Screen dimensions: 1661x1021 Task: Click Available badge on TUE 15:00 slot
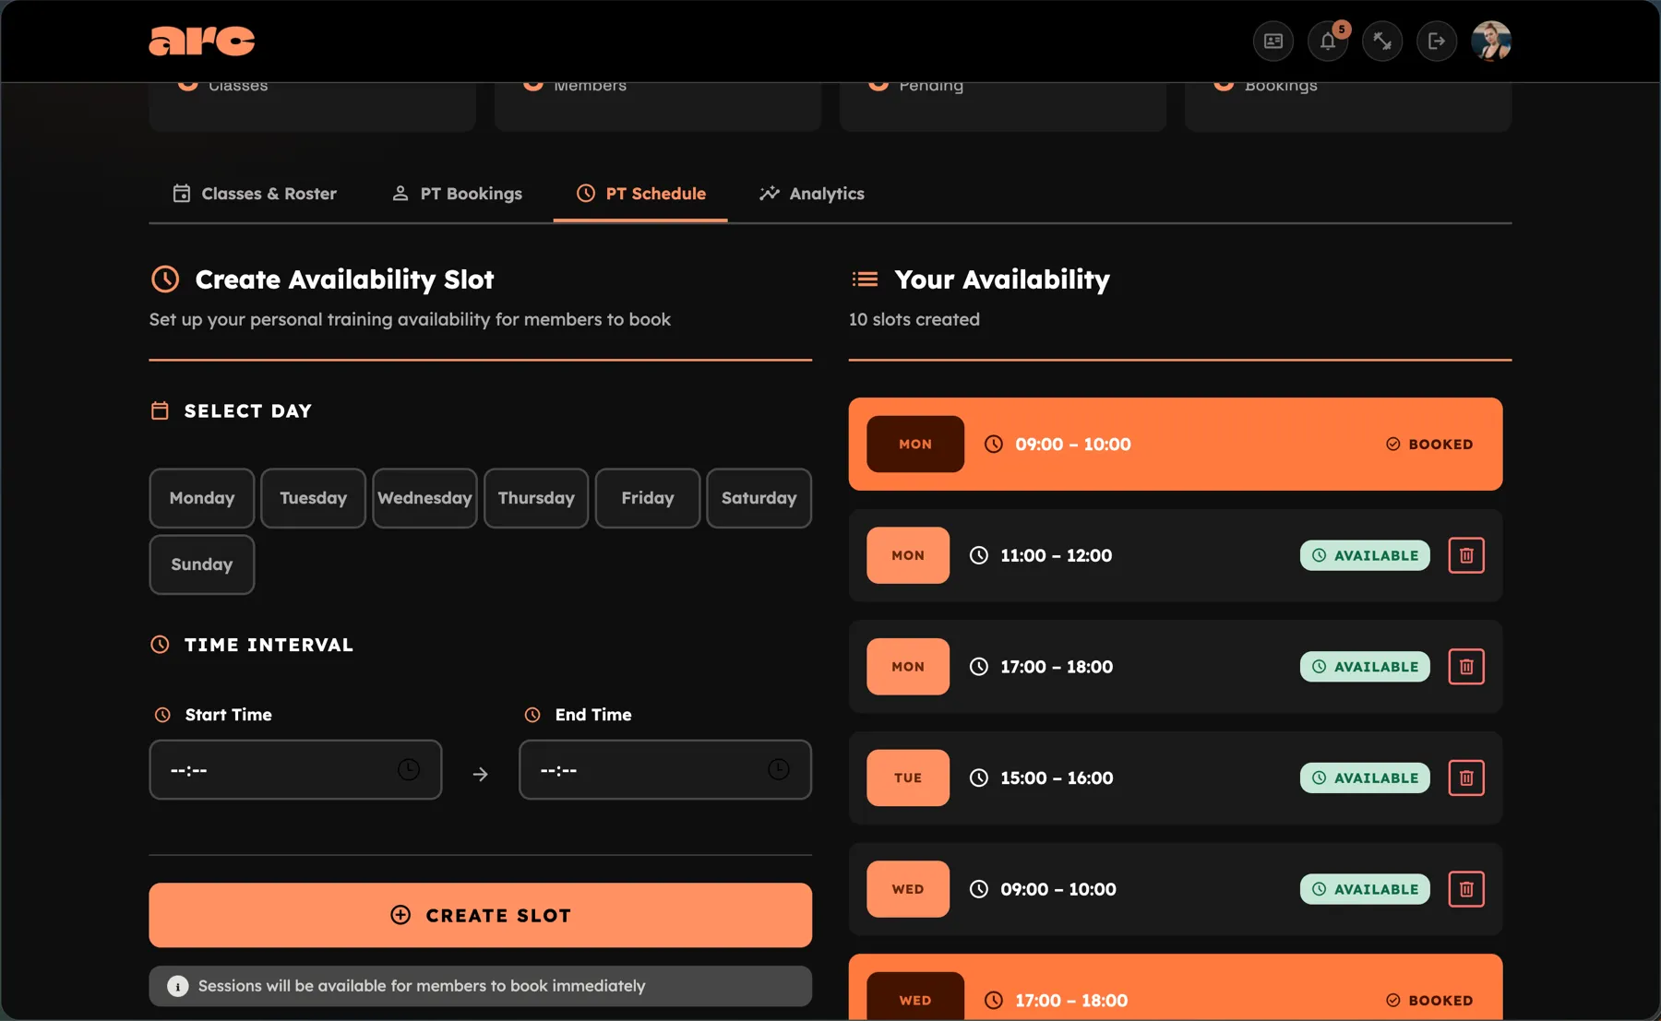point(1365,778)
